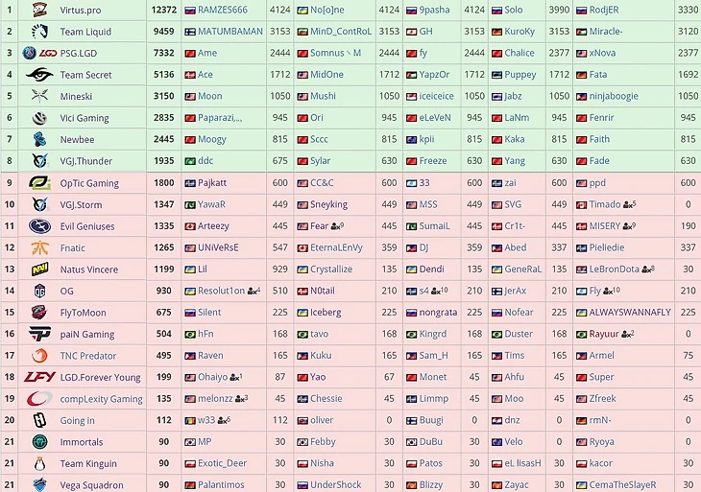Open the Team Liquid team link

coord(85,32)
